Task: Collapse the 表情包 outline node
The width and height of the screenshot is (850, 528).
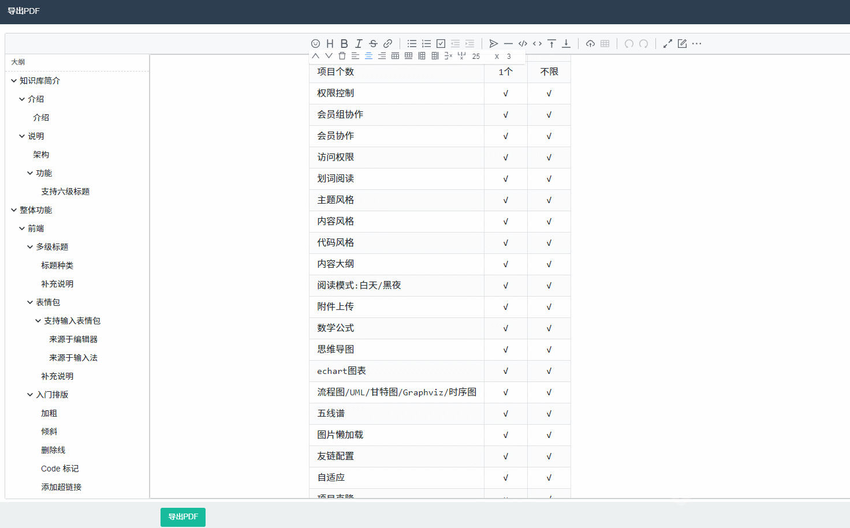Action: coord(30,302)
